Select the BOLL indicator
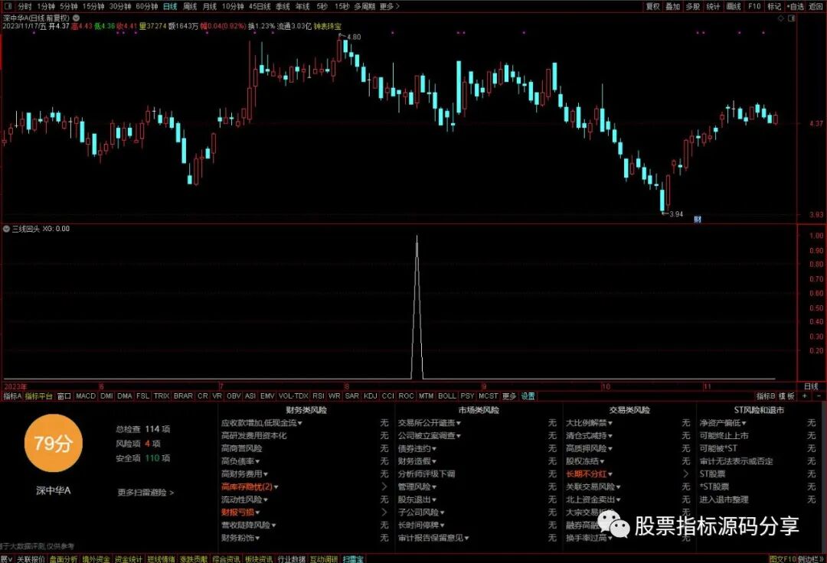The height and width of the screenshot is (563, 827). click(x=446, y=396)
